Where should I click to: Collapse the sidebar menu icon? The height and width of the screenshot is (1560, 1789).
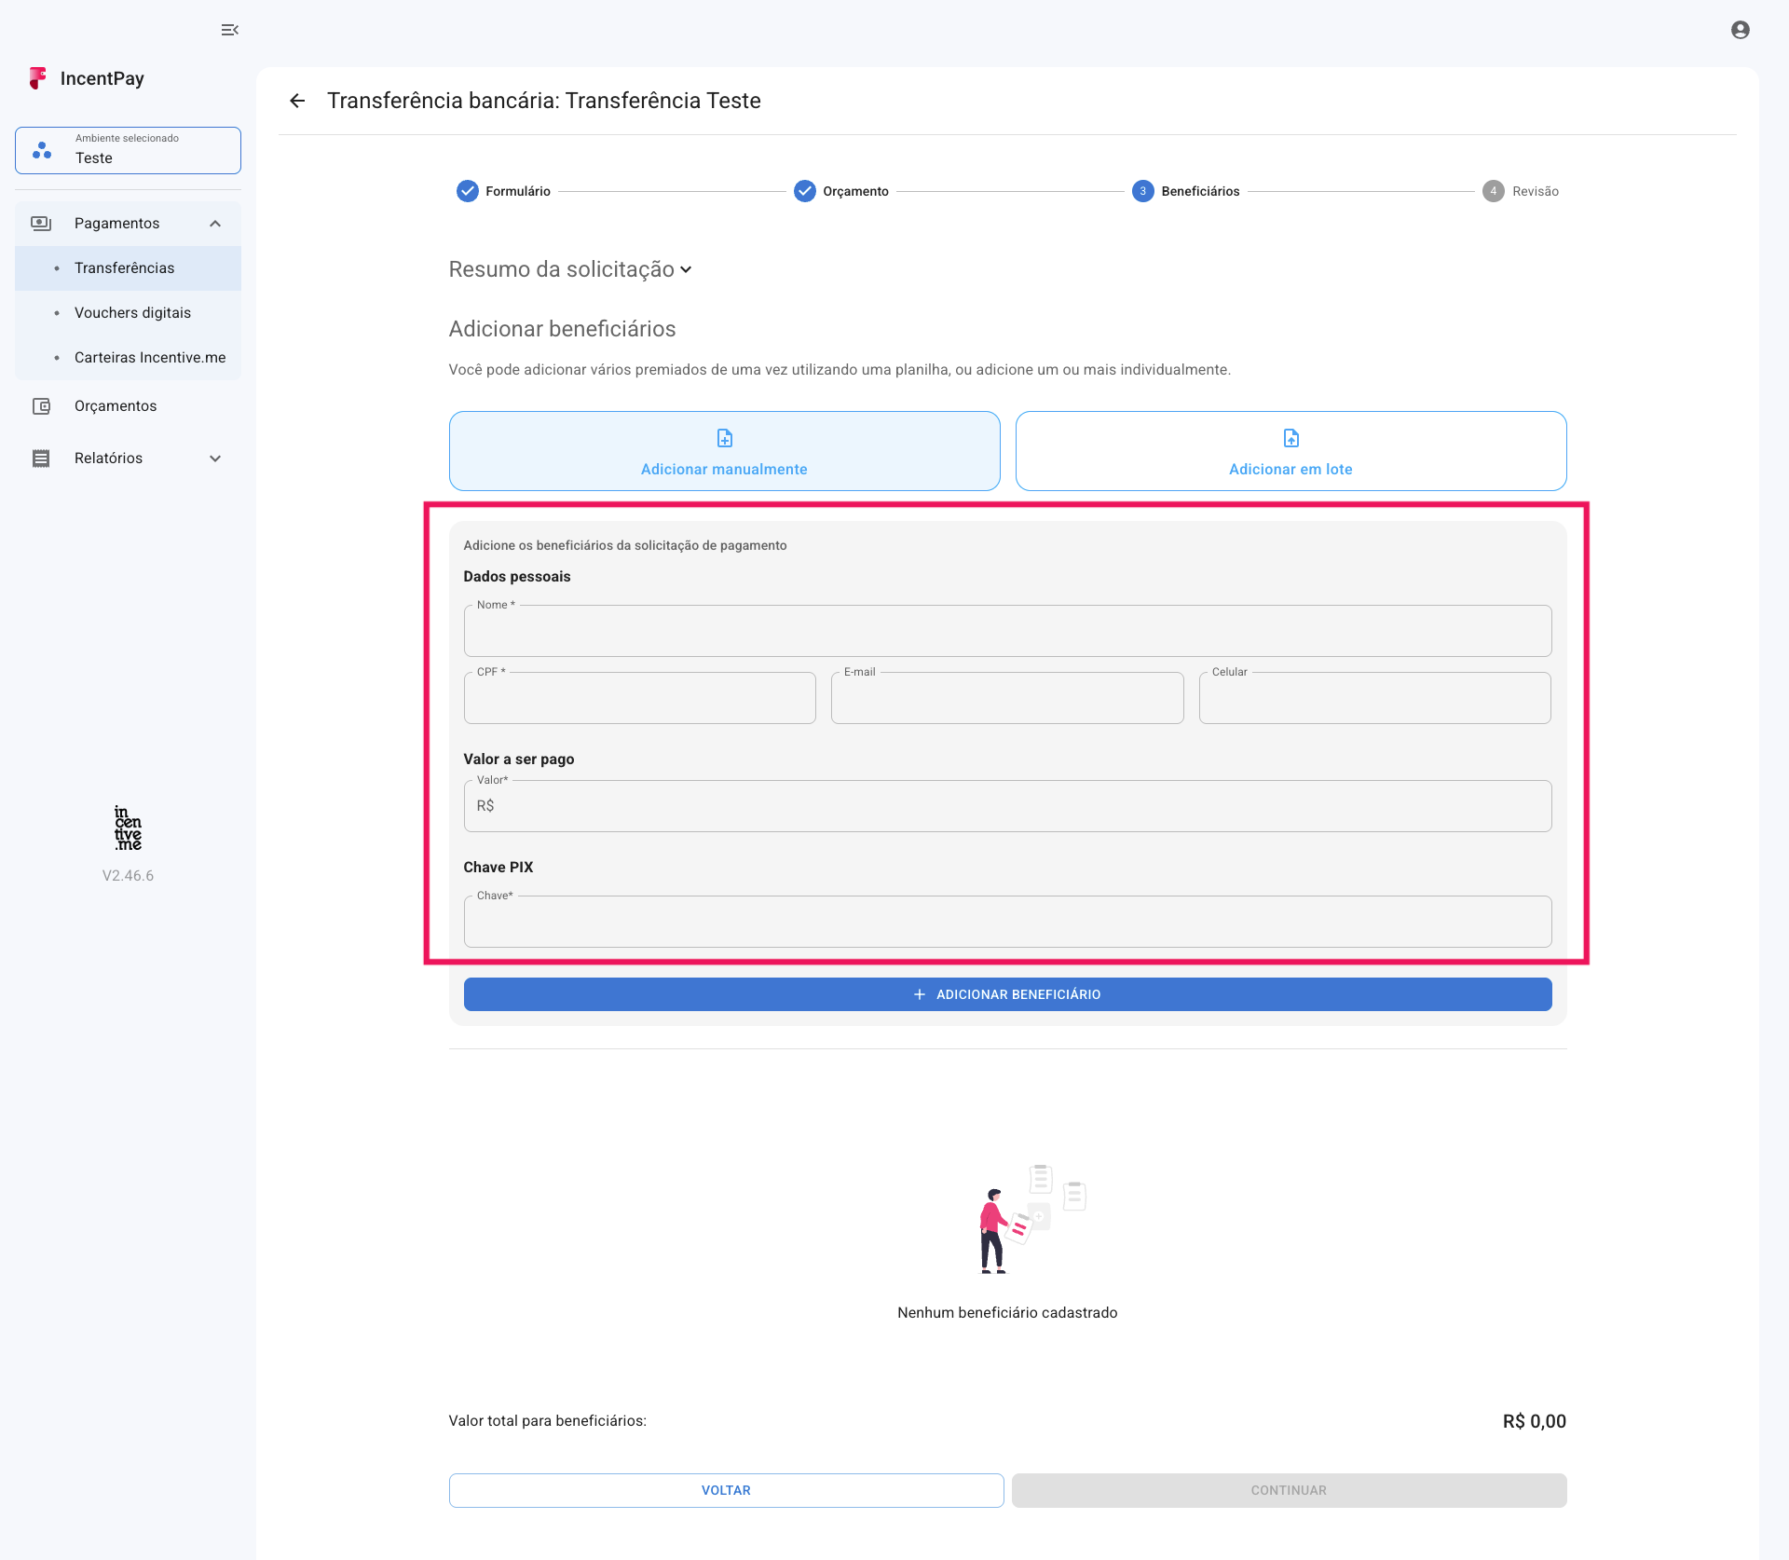click(230, 30)
